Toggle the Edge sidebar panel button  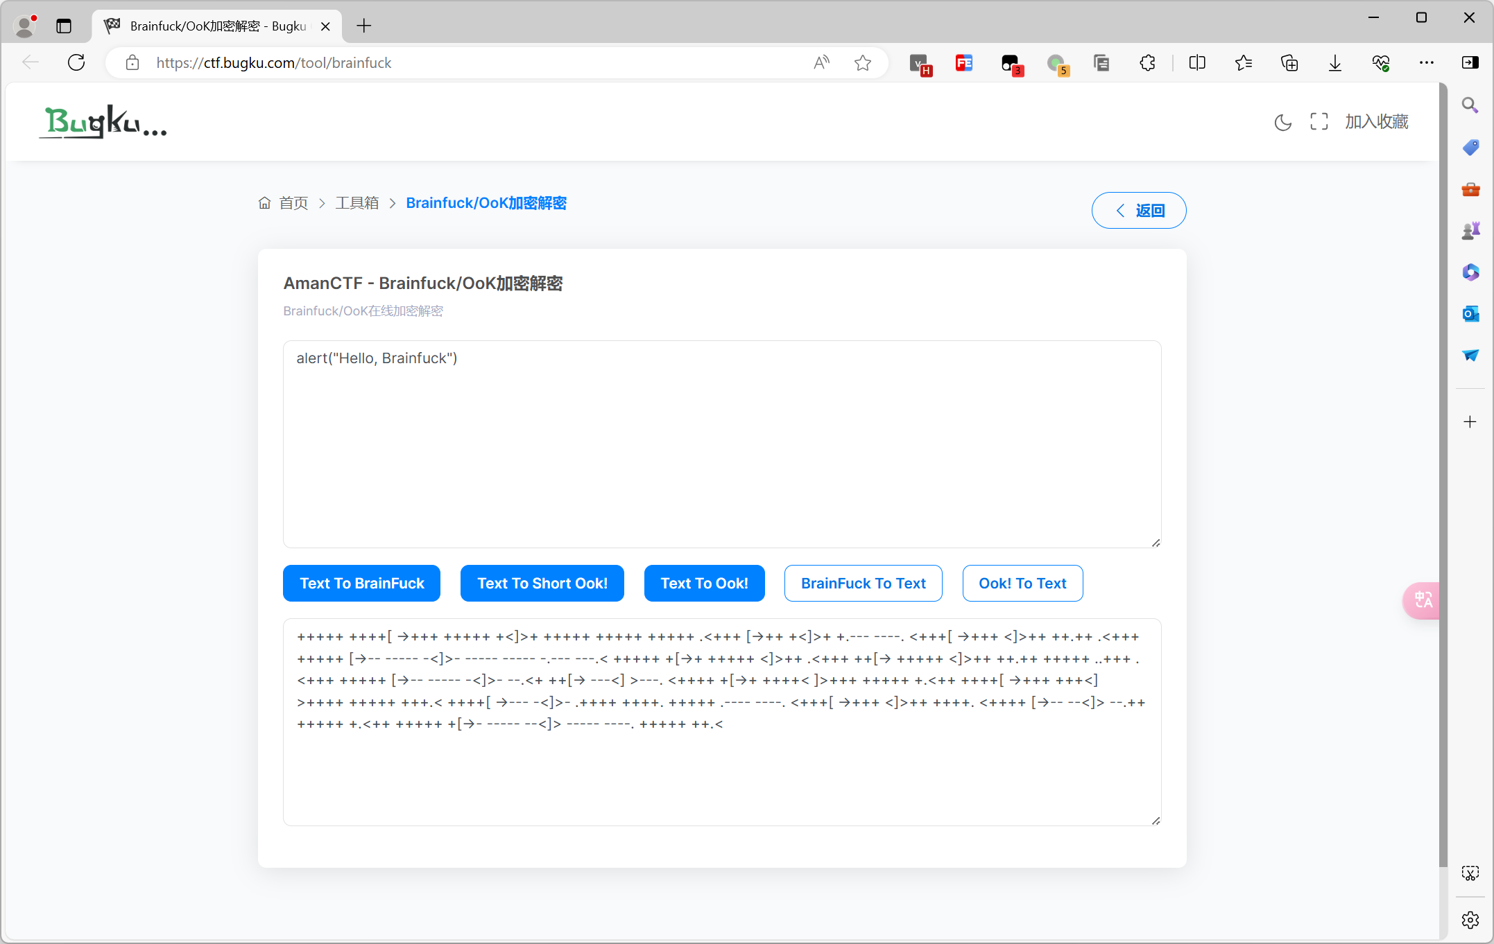coord(1470,63)
